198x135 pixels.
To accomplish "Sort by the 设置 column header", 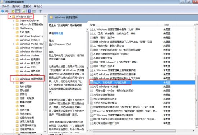I will [x=93, y=25].
